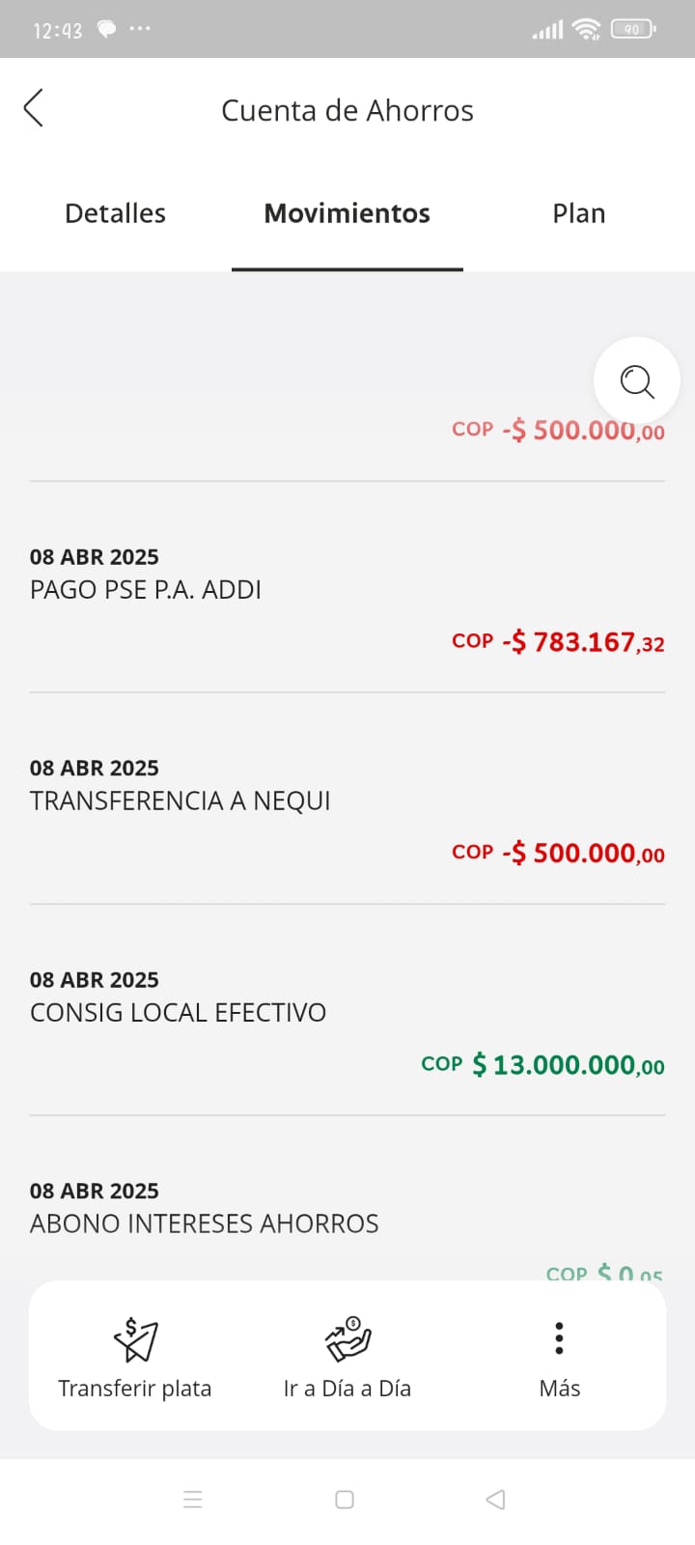Tap the Ir a Día a Día label

coord(347,1389)
